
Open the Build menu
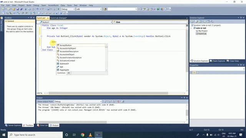29,5
